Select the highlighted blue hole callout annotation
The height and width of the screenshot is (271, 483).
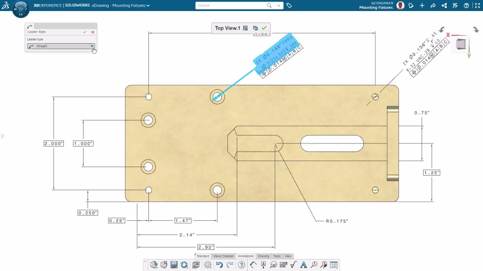(x=276, y=54)
